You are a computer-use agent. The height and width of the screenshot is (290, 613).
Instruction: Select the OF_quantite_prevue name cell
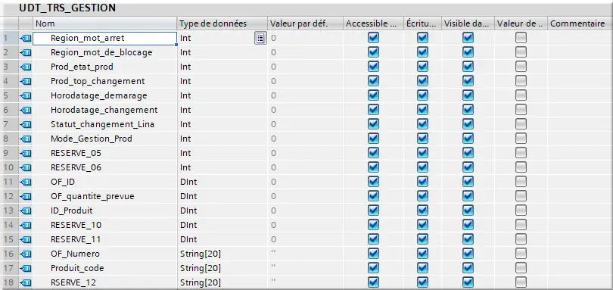[104, 196]
